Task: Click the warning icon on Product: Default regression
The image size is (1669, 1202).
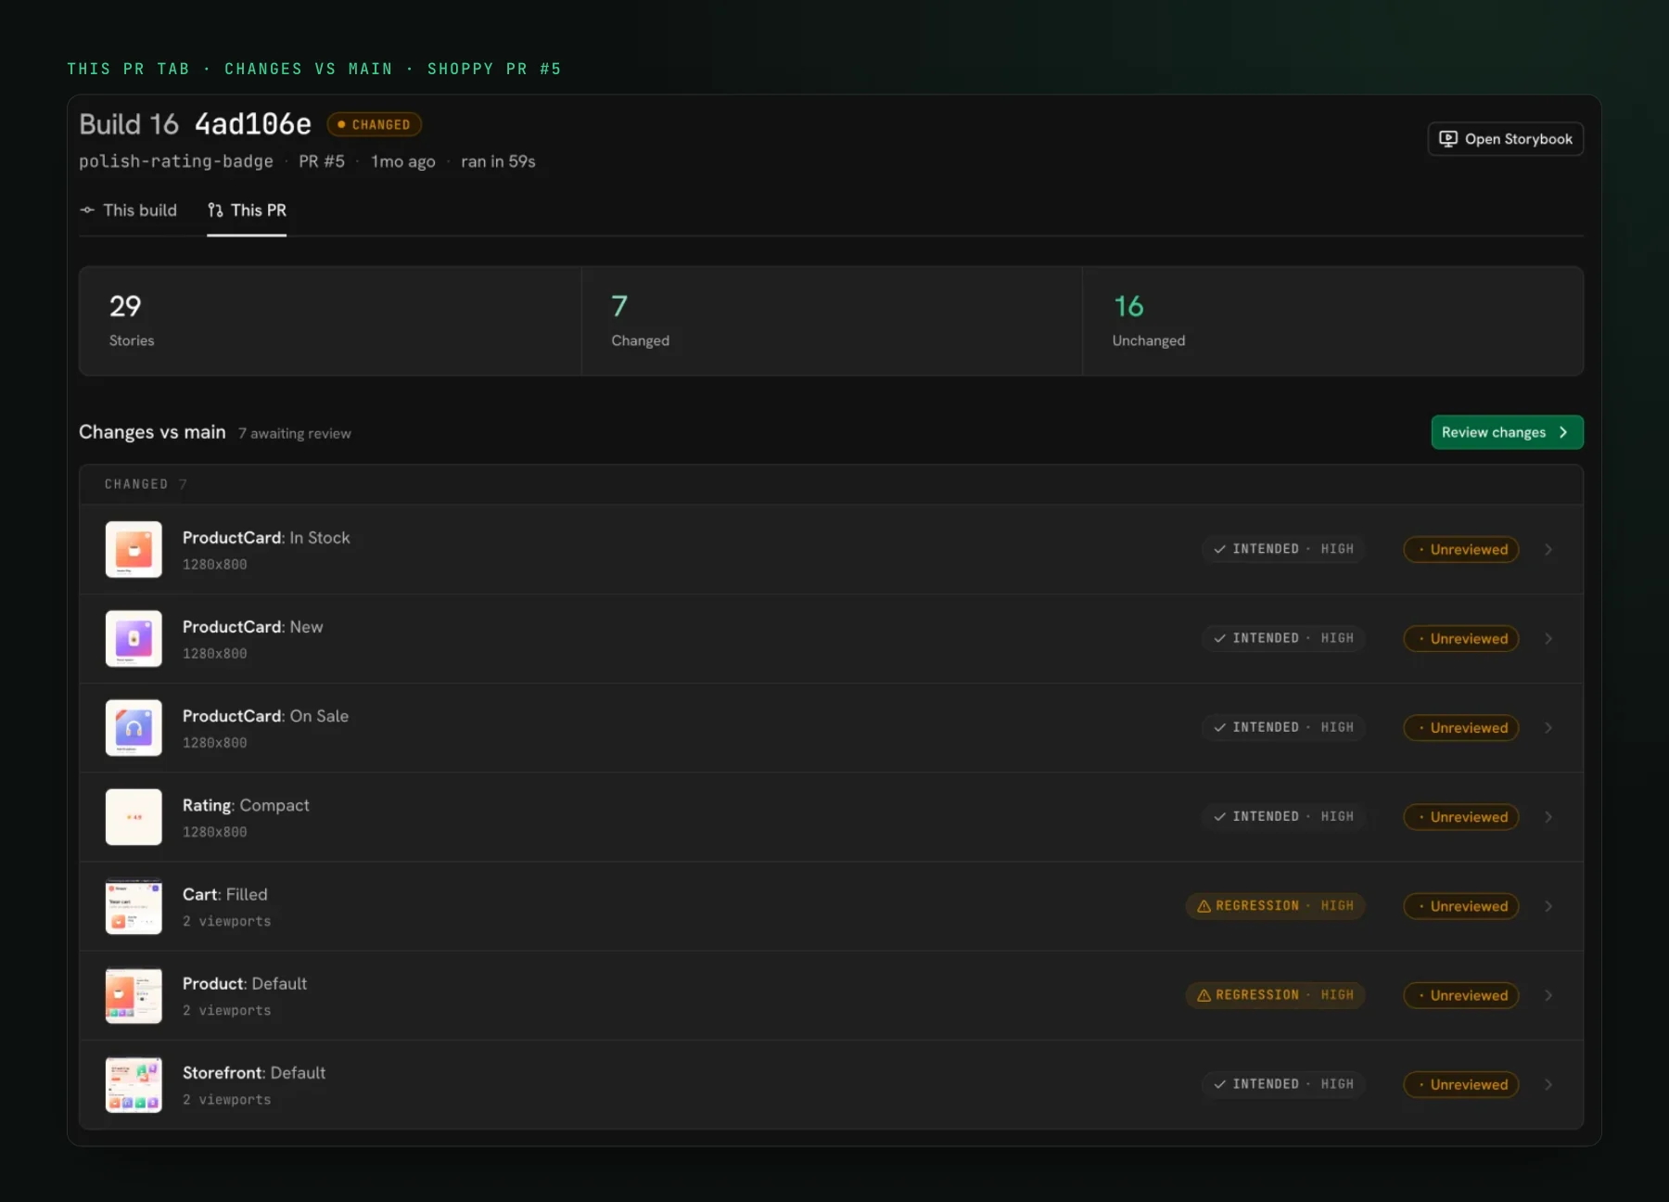Action: point(1204,995)
